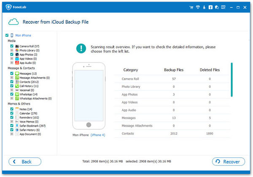The height and width of the screenshot is (177, 253).
Task: Click the (iPhone 4) model link
Action: click(x=98, y=135)
